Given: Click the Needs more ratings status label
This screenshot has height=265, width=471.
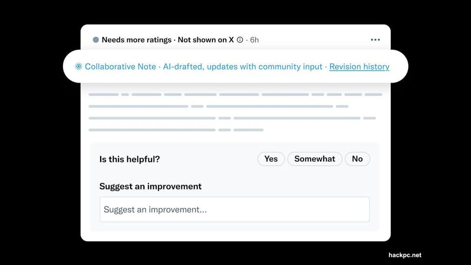Looking at the screenshot, I should click(136, 40).
